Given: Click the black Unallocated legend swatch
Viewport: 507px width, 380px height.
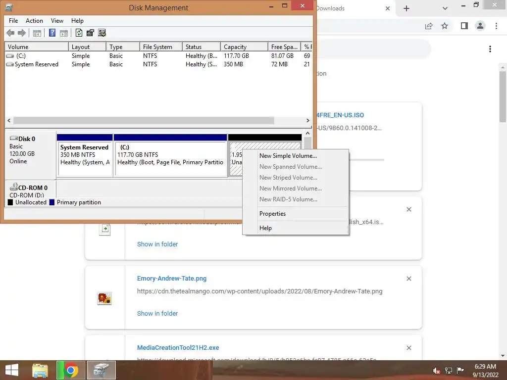Looking at the screenshot, I should click(x=10, y=202).
